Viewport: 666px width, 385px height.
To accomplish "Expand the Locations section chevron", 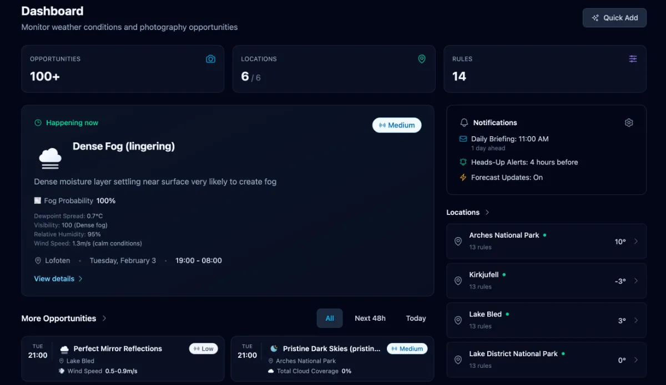I will [x=487, y=213].
